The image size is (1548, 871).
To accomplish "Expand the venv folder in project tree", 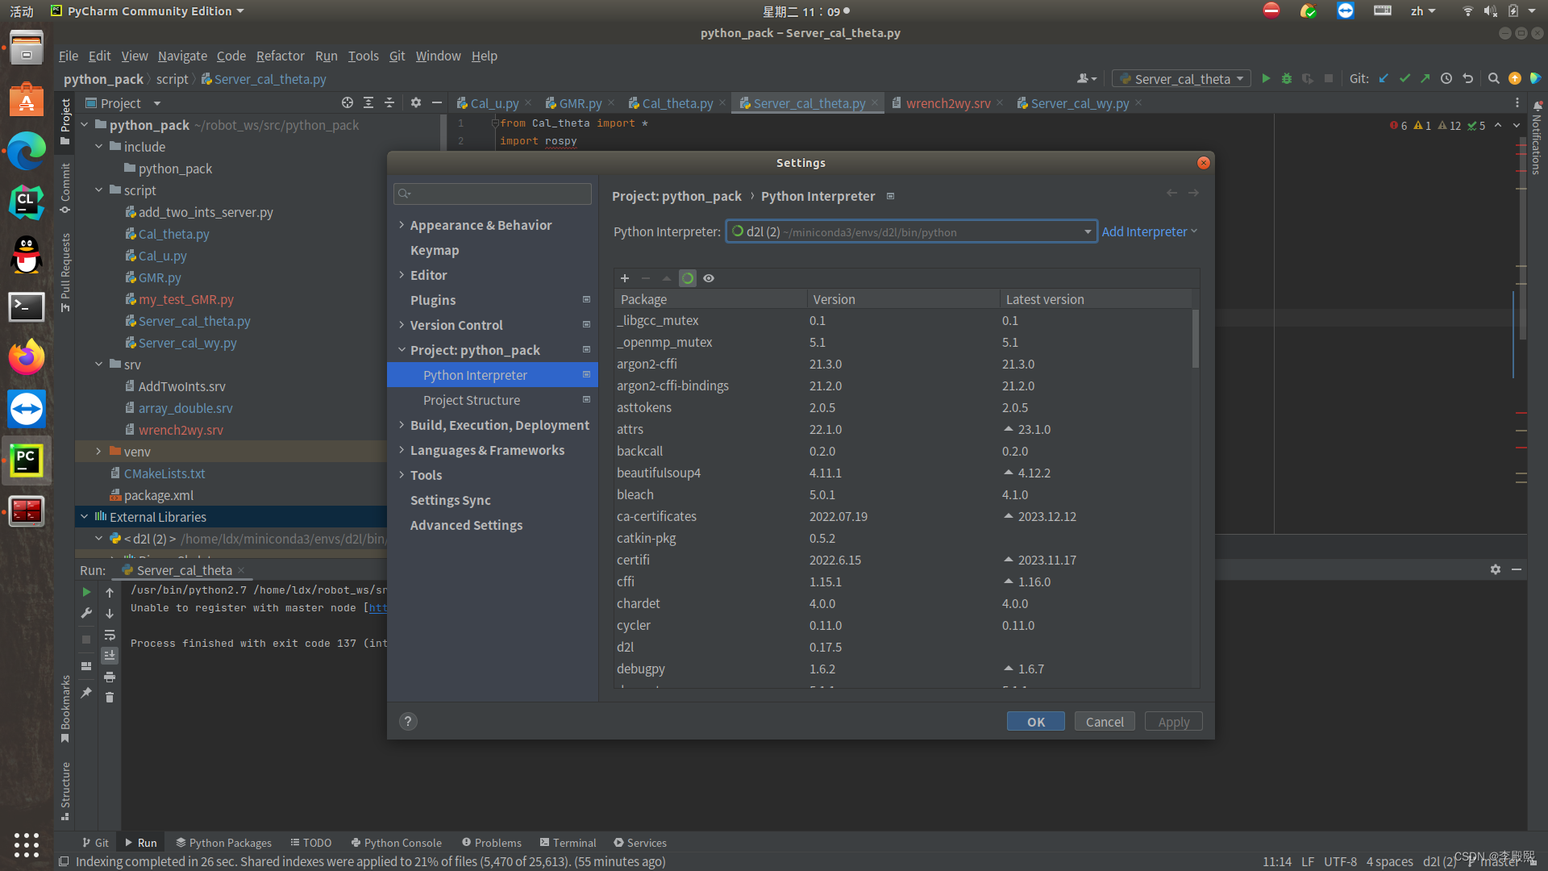I will 98,452.
